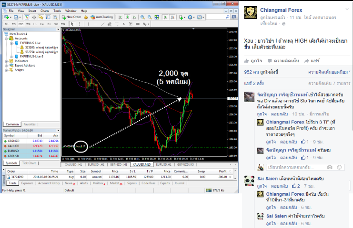Open MetaEditor with the yellow book icon

[86, 17]
